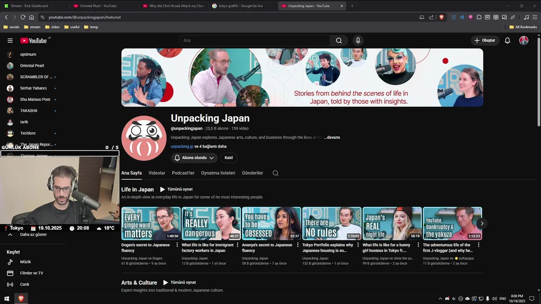This screenshot has width=541, height=304.
Task: Open Ananya's secret video thumbnail
Action: pyautogui.click(x=271, y=223)
